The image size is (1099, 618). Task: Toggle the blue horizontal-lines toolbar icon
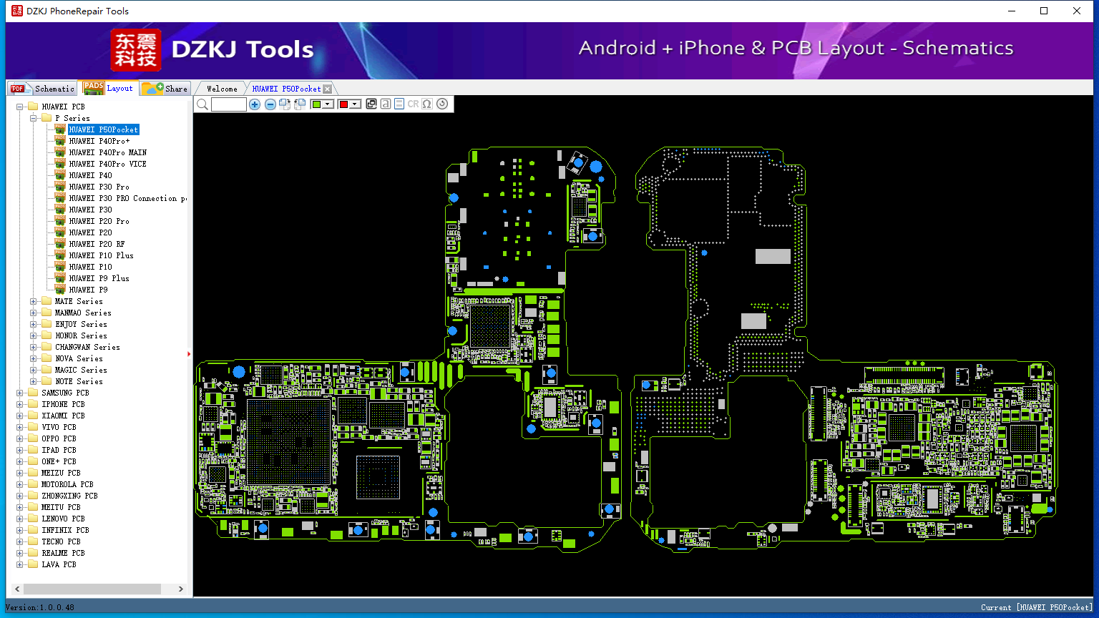point(399,104)
